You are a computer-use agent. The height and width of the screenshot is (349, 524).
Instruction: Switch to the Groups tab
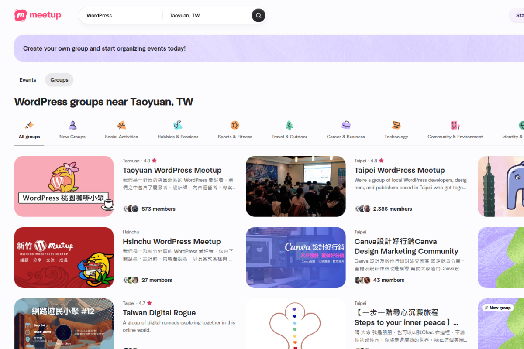point(59,80)
